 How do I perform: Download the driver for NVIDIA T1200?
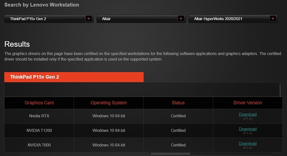click(248, 129)
